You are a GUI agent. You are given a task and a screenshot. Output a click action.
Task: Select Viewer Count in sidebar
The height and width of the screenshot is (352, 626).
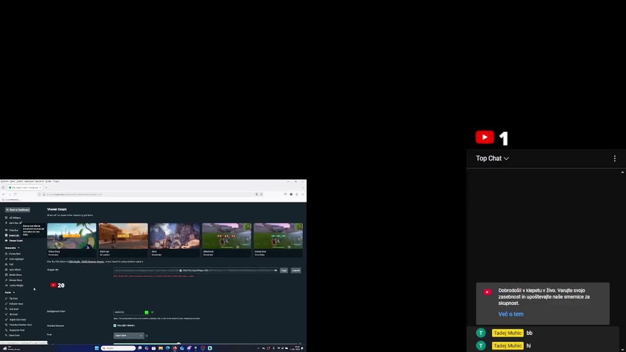pos(14,241)
